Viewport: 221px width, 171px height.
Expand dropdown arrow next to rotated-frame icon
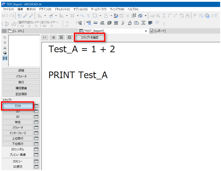click(x=146, y=16)
